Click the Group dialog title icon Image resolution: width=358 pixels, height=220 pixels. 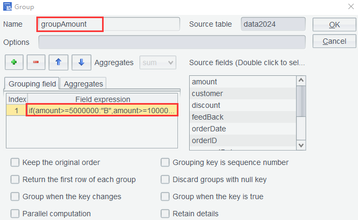click(x=7, y=7)
